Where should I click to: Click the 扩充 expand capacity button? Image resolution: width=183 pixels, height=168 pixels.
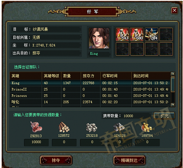(x=164, y=116)
